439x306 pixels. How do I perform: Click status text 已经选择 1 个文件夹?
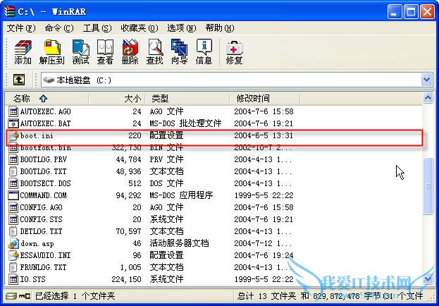(75, 296)
